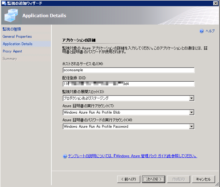The height and width of the screenshot is (187, 220).
Task: Click the アプリケーションの詳細 heading text
Action: coord(79,40)
